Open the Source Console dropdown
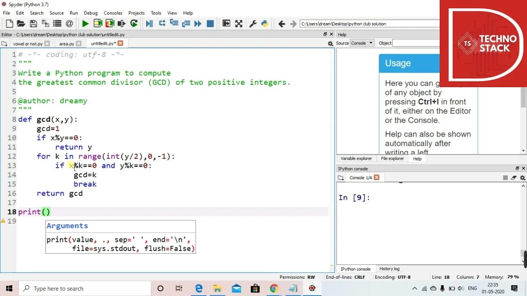 362,43
